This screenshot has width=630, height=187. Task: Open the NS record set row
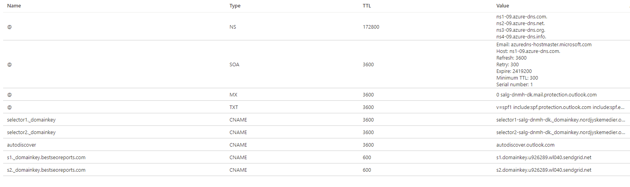click(9, 27)
